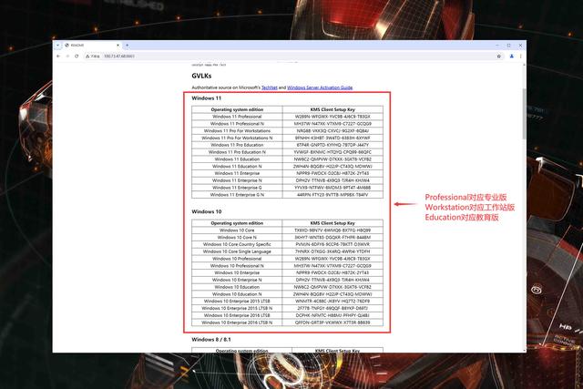Select the Windows 10 Professional N cell
This screenshot has width=583, height=389.
point(237,265)
